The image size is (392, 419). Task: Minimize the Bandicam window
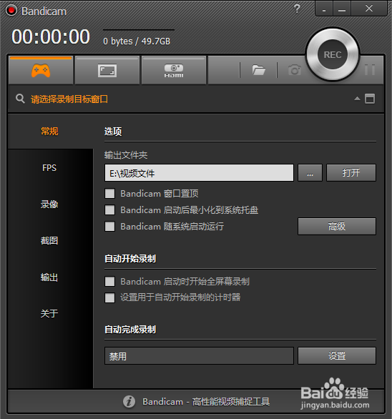tap(342, 9)
